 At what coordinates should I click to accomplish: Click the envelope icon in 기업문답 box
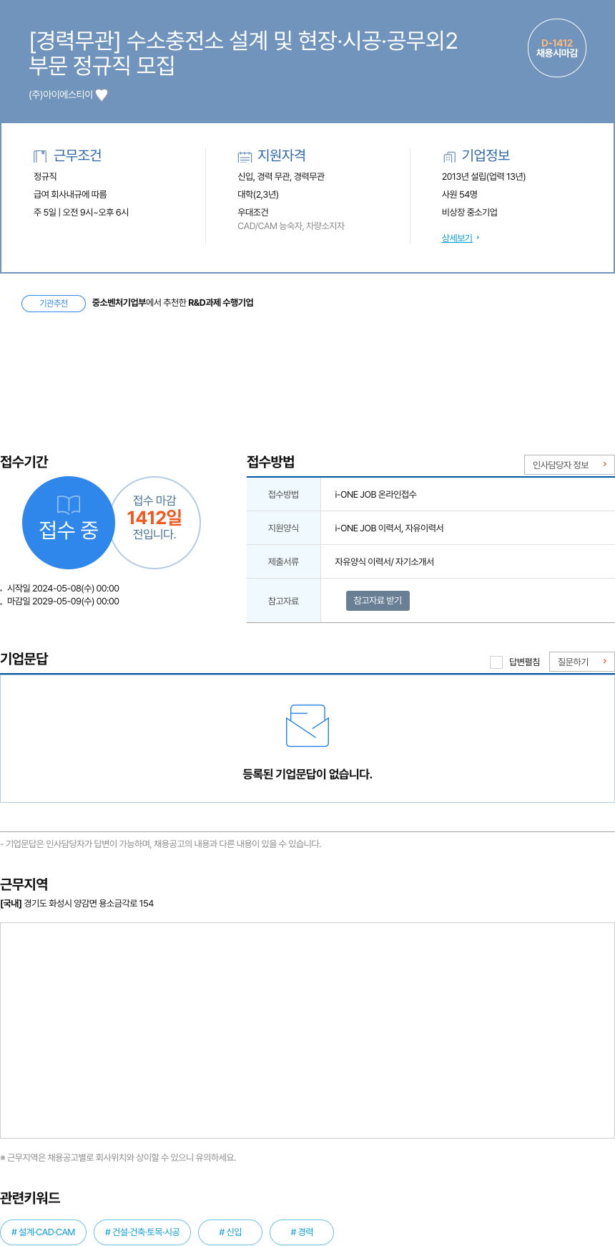(x=307, y=726)
